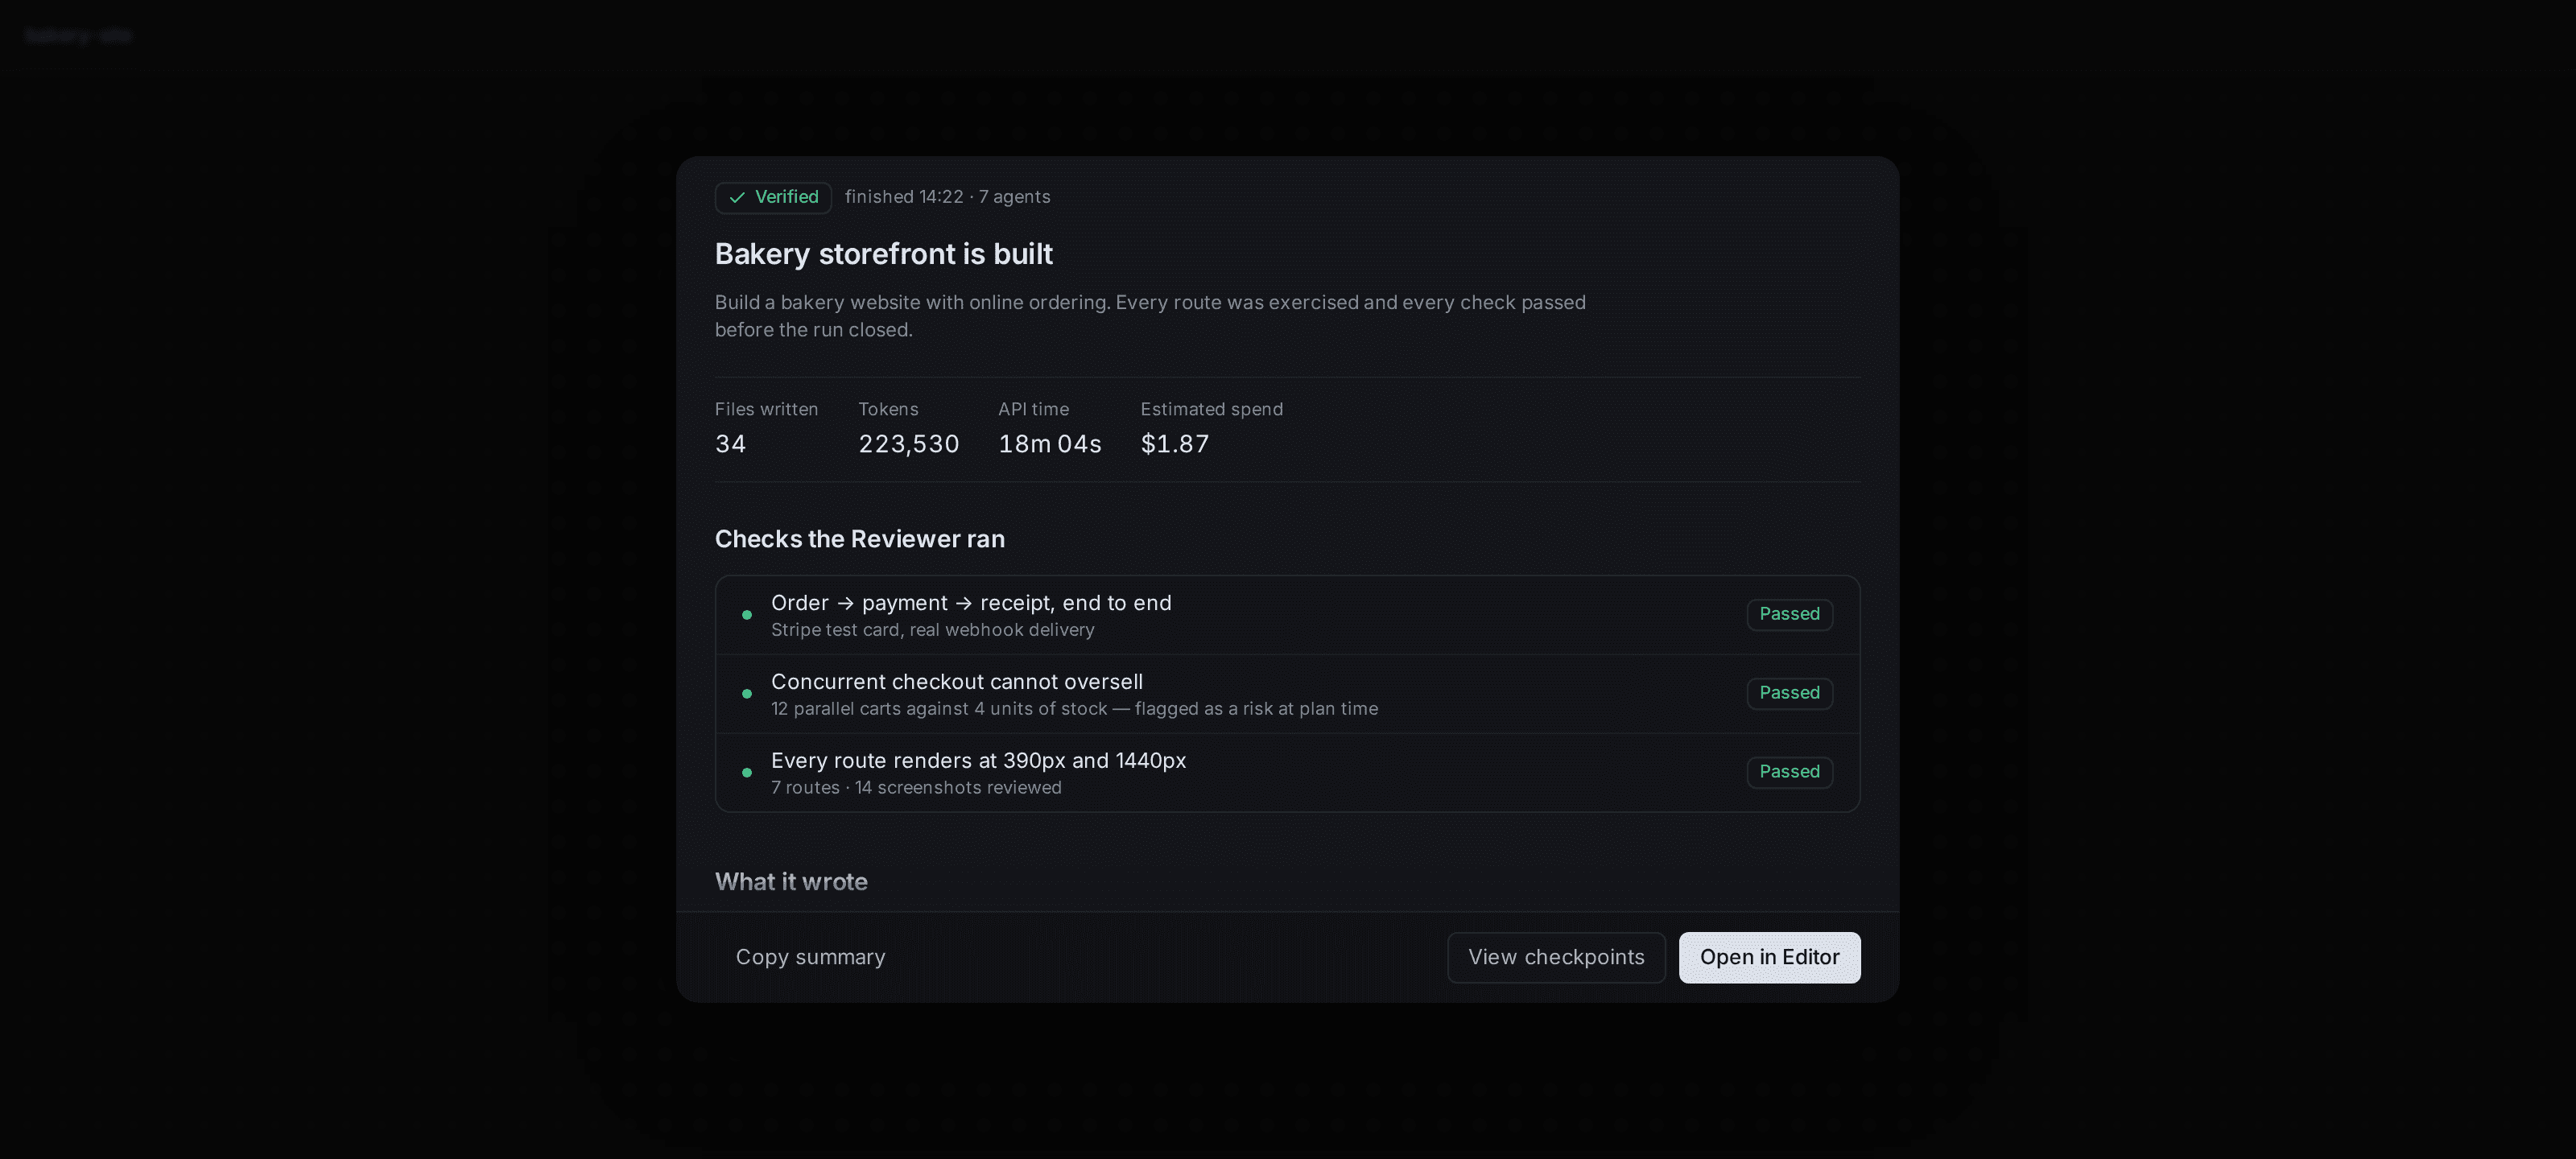Click '7 routes · 14 screenshots reviewed' subtitle
This screenshot has height=1159, width=2576.
[916, 788]
